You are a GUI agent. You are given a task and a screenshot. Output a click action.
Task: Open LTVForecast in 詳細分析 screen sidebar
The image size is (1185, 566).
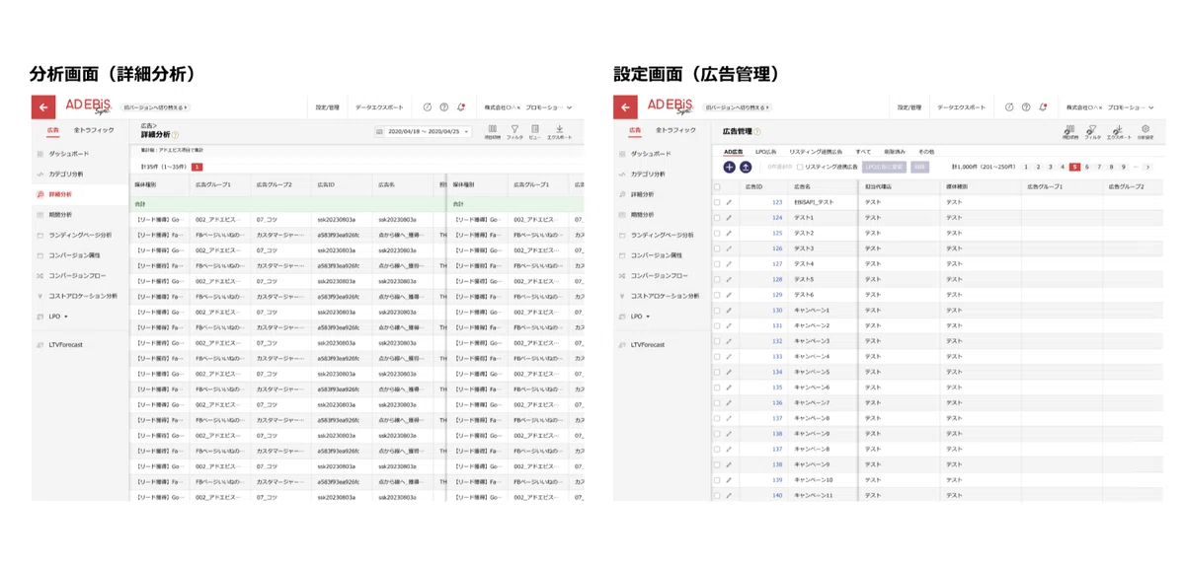[x=66, y=345]
